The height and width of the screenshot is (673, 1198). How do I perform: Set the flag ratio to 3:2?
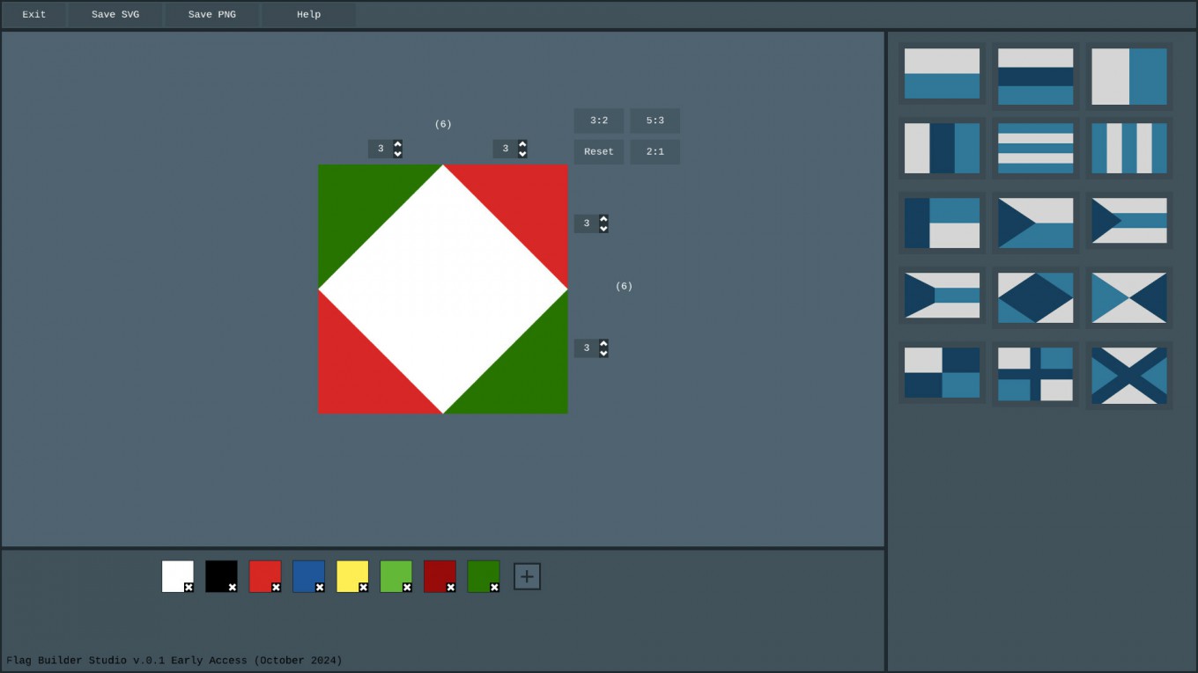coord(599,121)
